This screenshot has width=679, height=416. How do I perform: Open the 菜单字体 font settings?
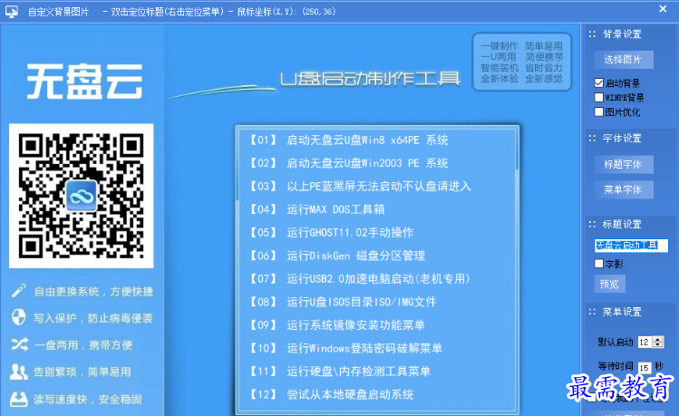point(623,189)
